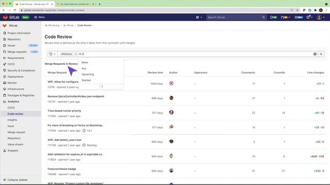
Task: Open Issues in sidebar
Action: [x=11, y=46]
